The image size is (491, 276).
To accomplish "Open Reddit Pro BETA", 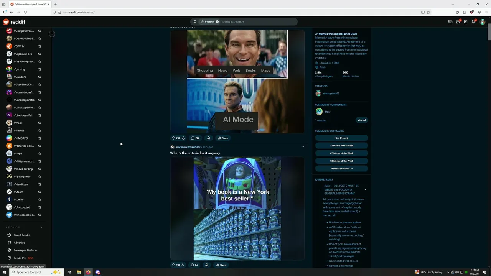I will 23,258.
